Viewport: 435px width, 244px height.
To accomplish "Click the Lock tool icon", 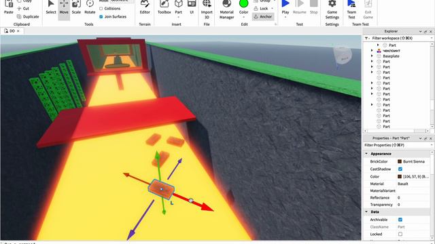I will coord(256,9).
